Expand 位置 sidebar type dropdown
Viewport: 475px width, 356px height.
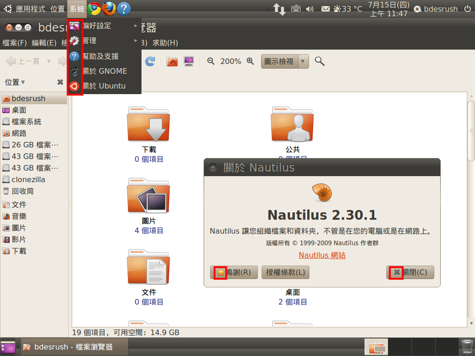(x=15, y=82)
